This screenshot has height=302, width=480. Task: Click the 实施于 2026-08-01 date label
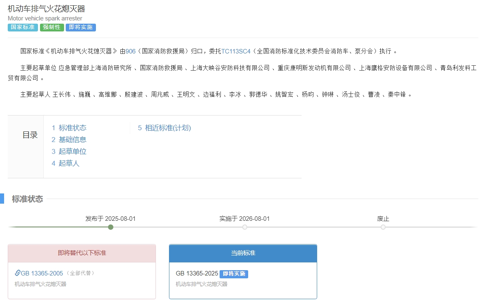(x=244, y=219)
